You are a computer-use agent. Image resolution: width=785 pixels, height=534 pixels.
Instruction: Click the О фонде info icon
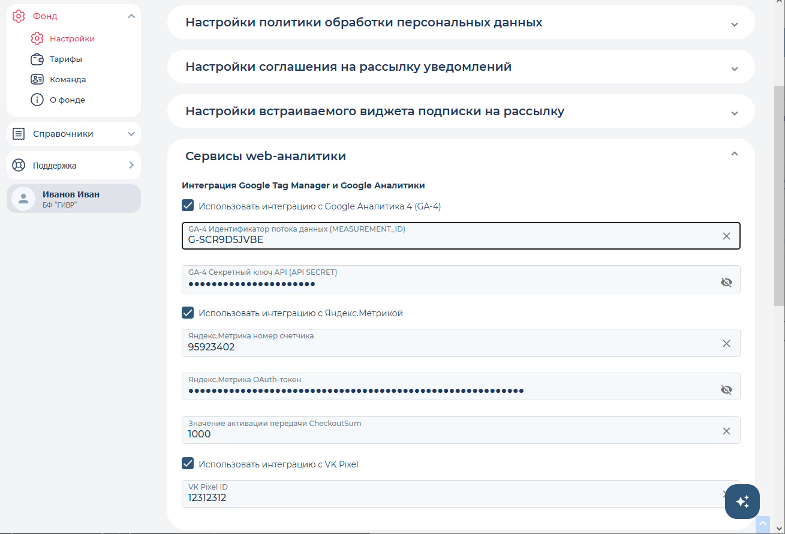(37, 100)
